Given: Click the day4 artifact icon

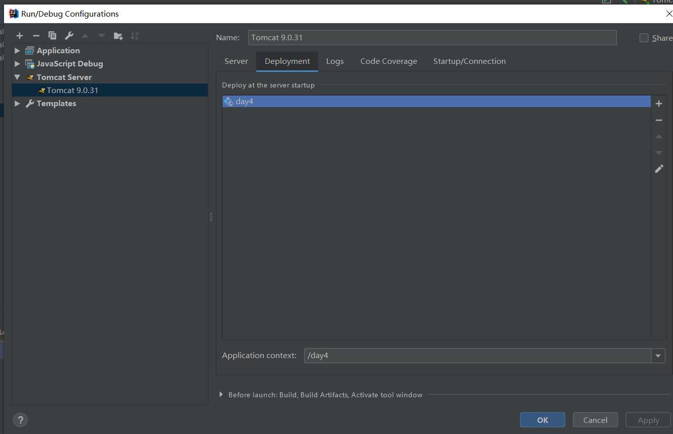Looking at the screenshot, I should click(228, 102).
